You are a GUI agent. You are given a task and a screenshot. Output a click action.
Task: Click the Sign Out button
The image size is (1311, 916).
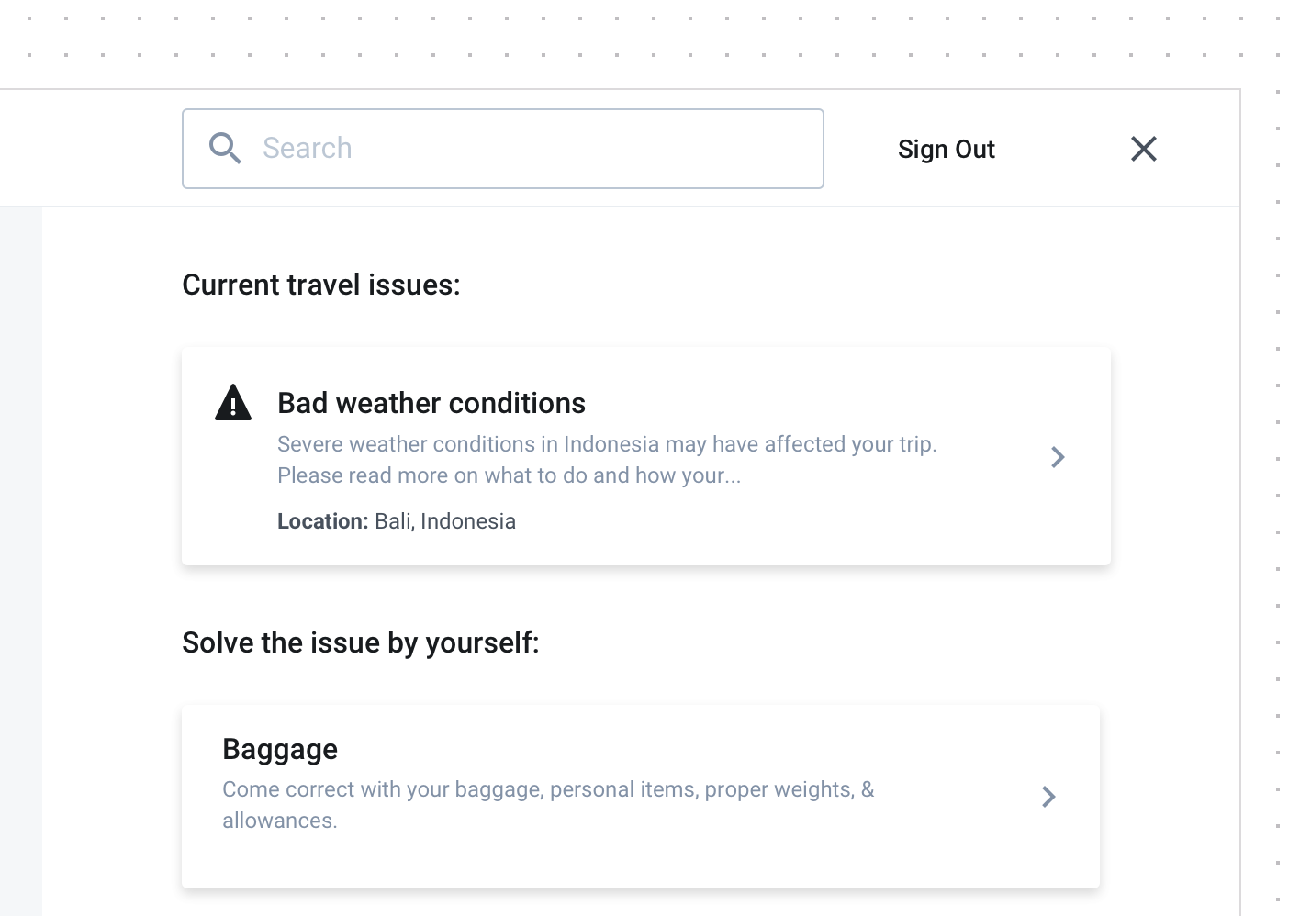(x=946, y=148)
